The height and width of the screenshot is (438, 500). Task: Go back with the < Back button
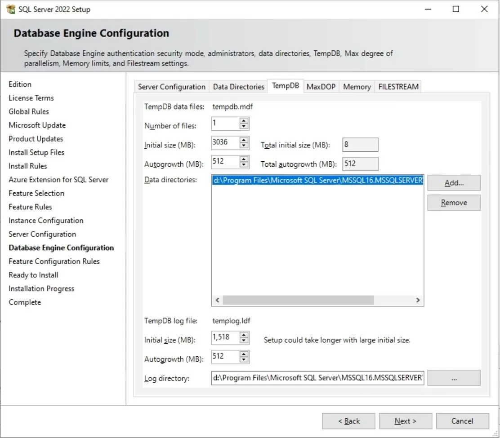coord(348,421)
